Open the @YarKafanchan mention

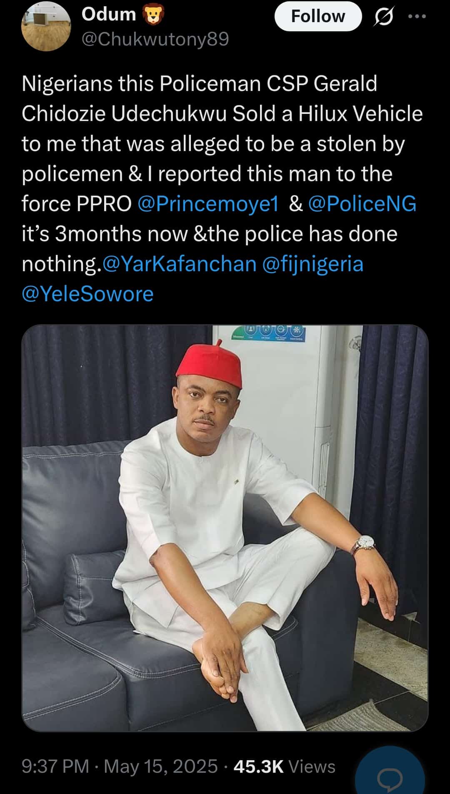coord(179,264)
